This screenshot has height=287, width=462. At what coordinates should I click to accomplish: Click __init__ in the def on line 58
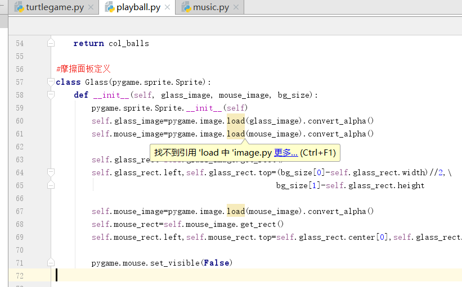(x=111, y=95)
